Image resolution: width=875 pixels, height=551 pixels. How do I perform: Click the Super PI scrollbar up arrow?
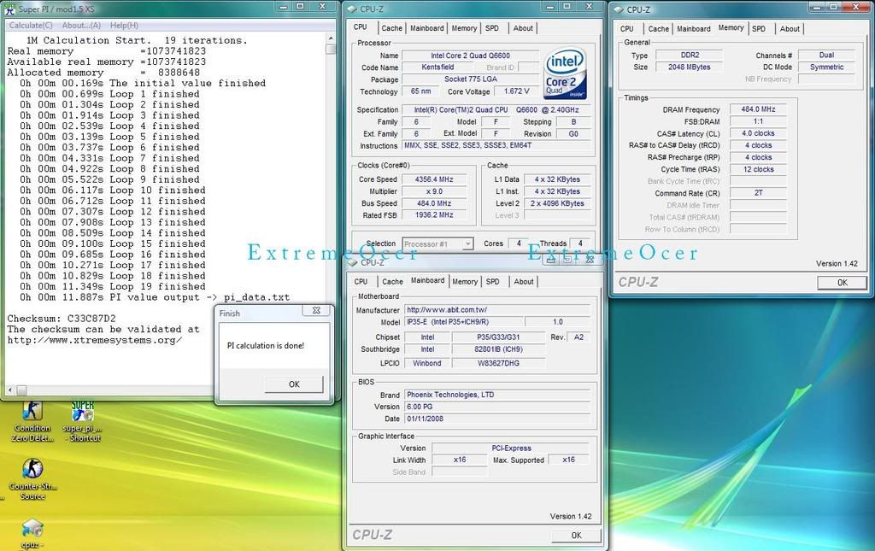331,38
